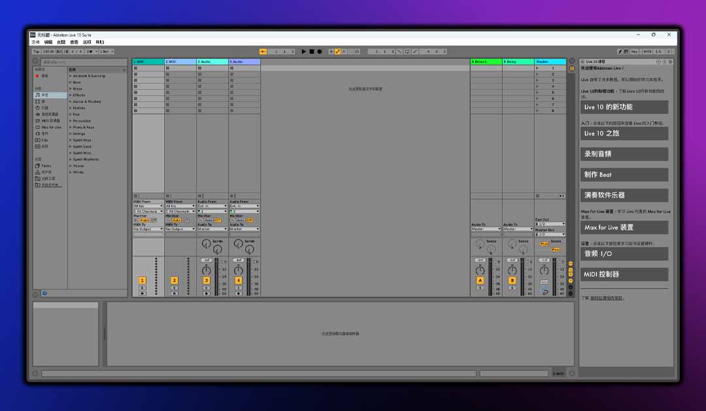Click the 'Live 10 的新功能' lesson button
Viewport: 706px width, 411px height.
[x=624, y=107]
